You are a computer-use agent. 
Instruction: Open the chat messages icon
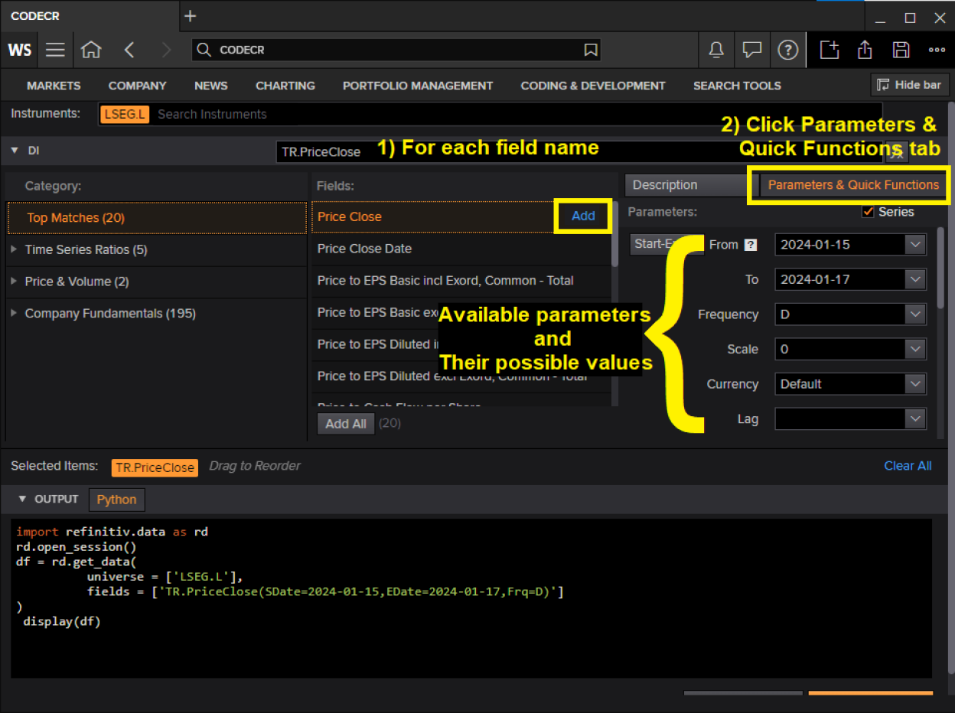752,50
